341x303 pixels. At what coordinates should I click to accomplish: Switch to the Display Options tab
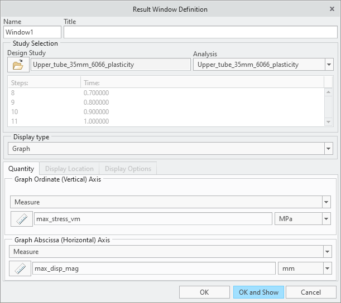click(x=128, y=169)
